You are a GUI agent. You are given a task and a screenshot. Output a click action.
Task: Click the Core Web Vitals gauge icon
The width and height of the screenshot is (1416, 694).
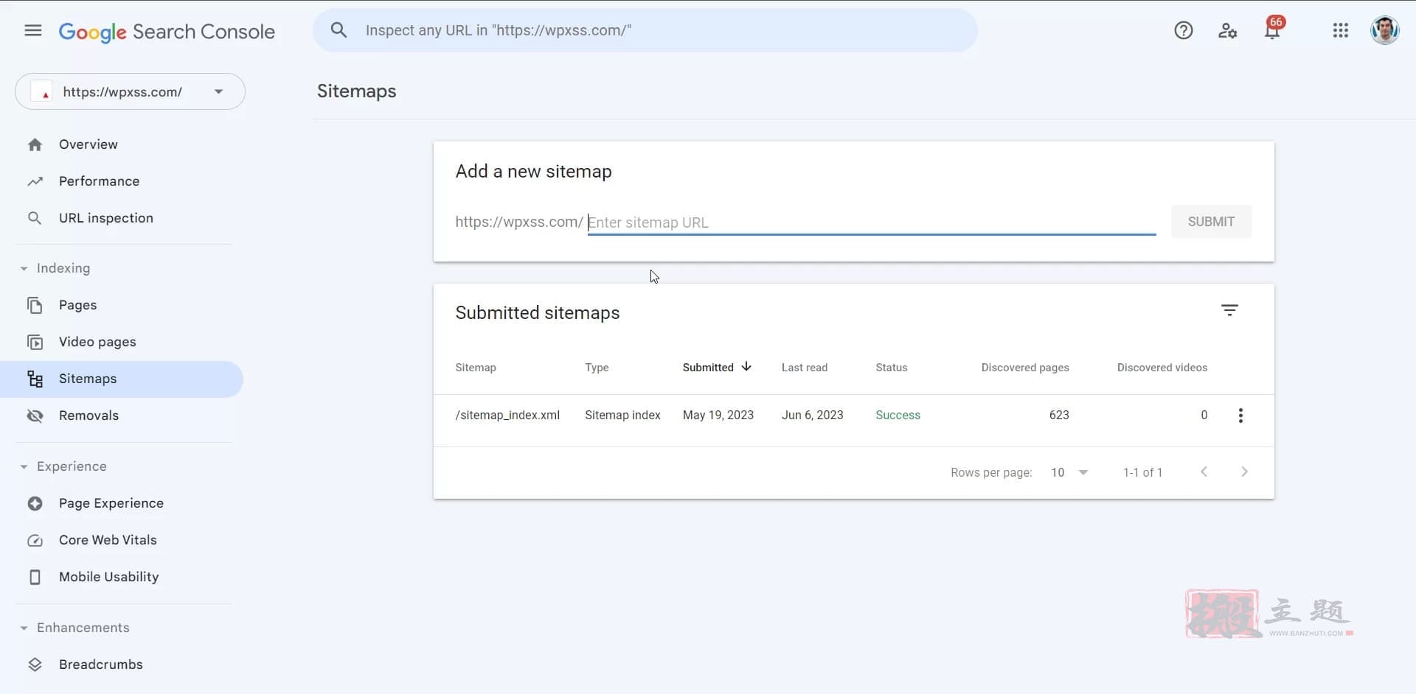[x=35, y=540]
